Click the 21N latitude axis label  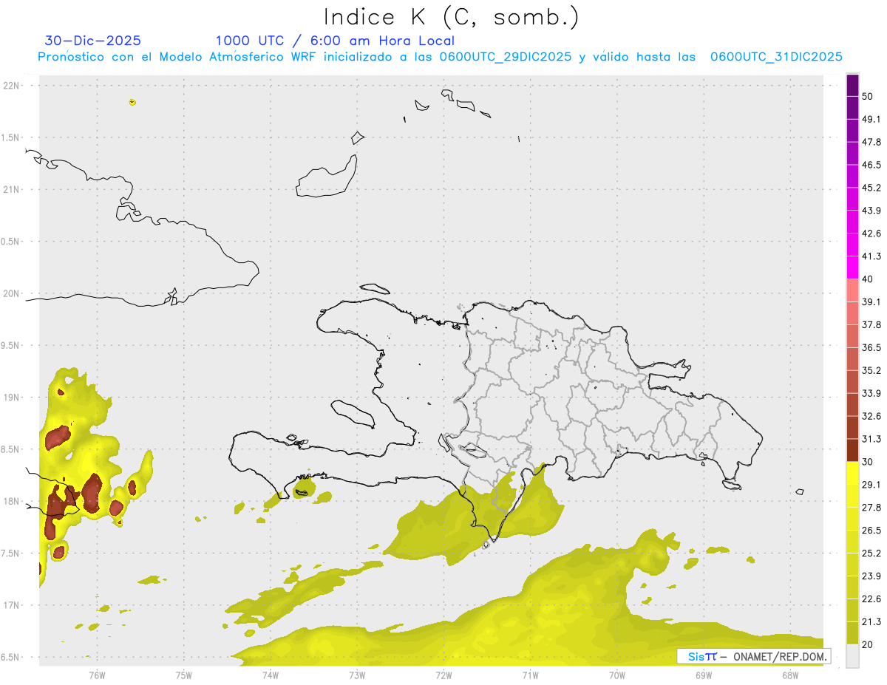coord(13,189)
